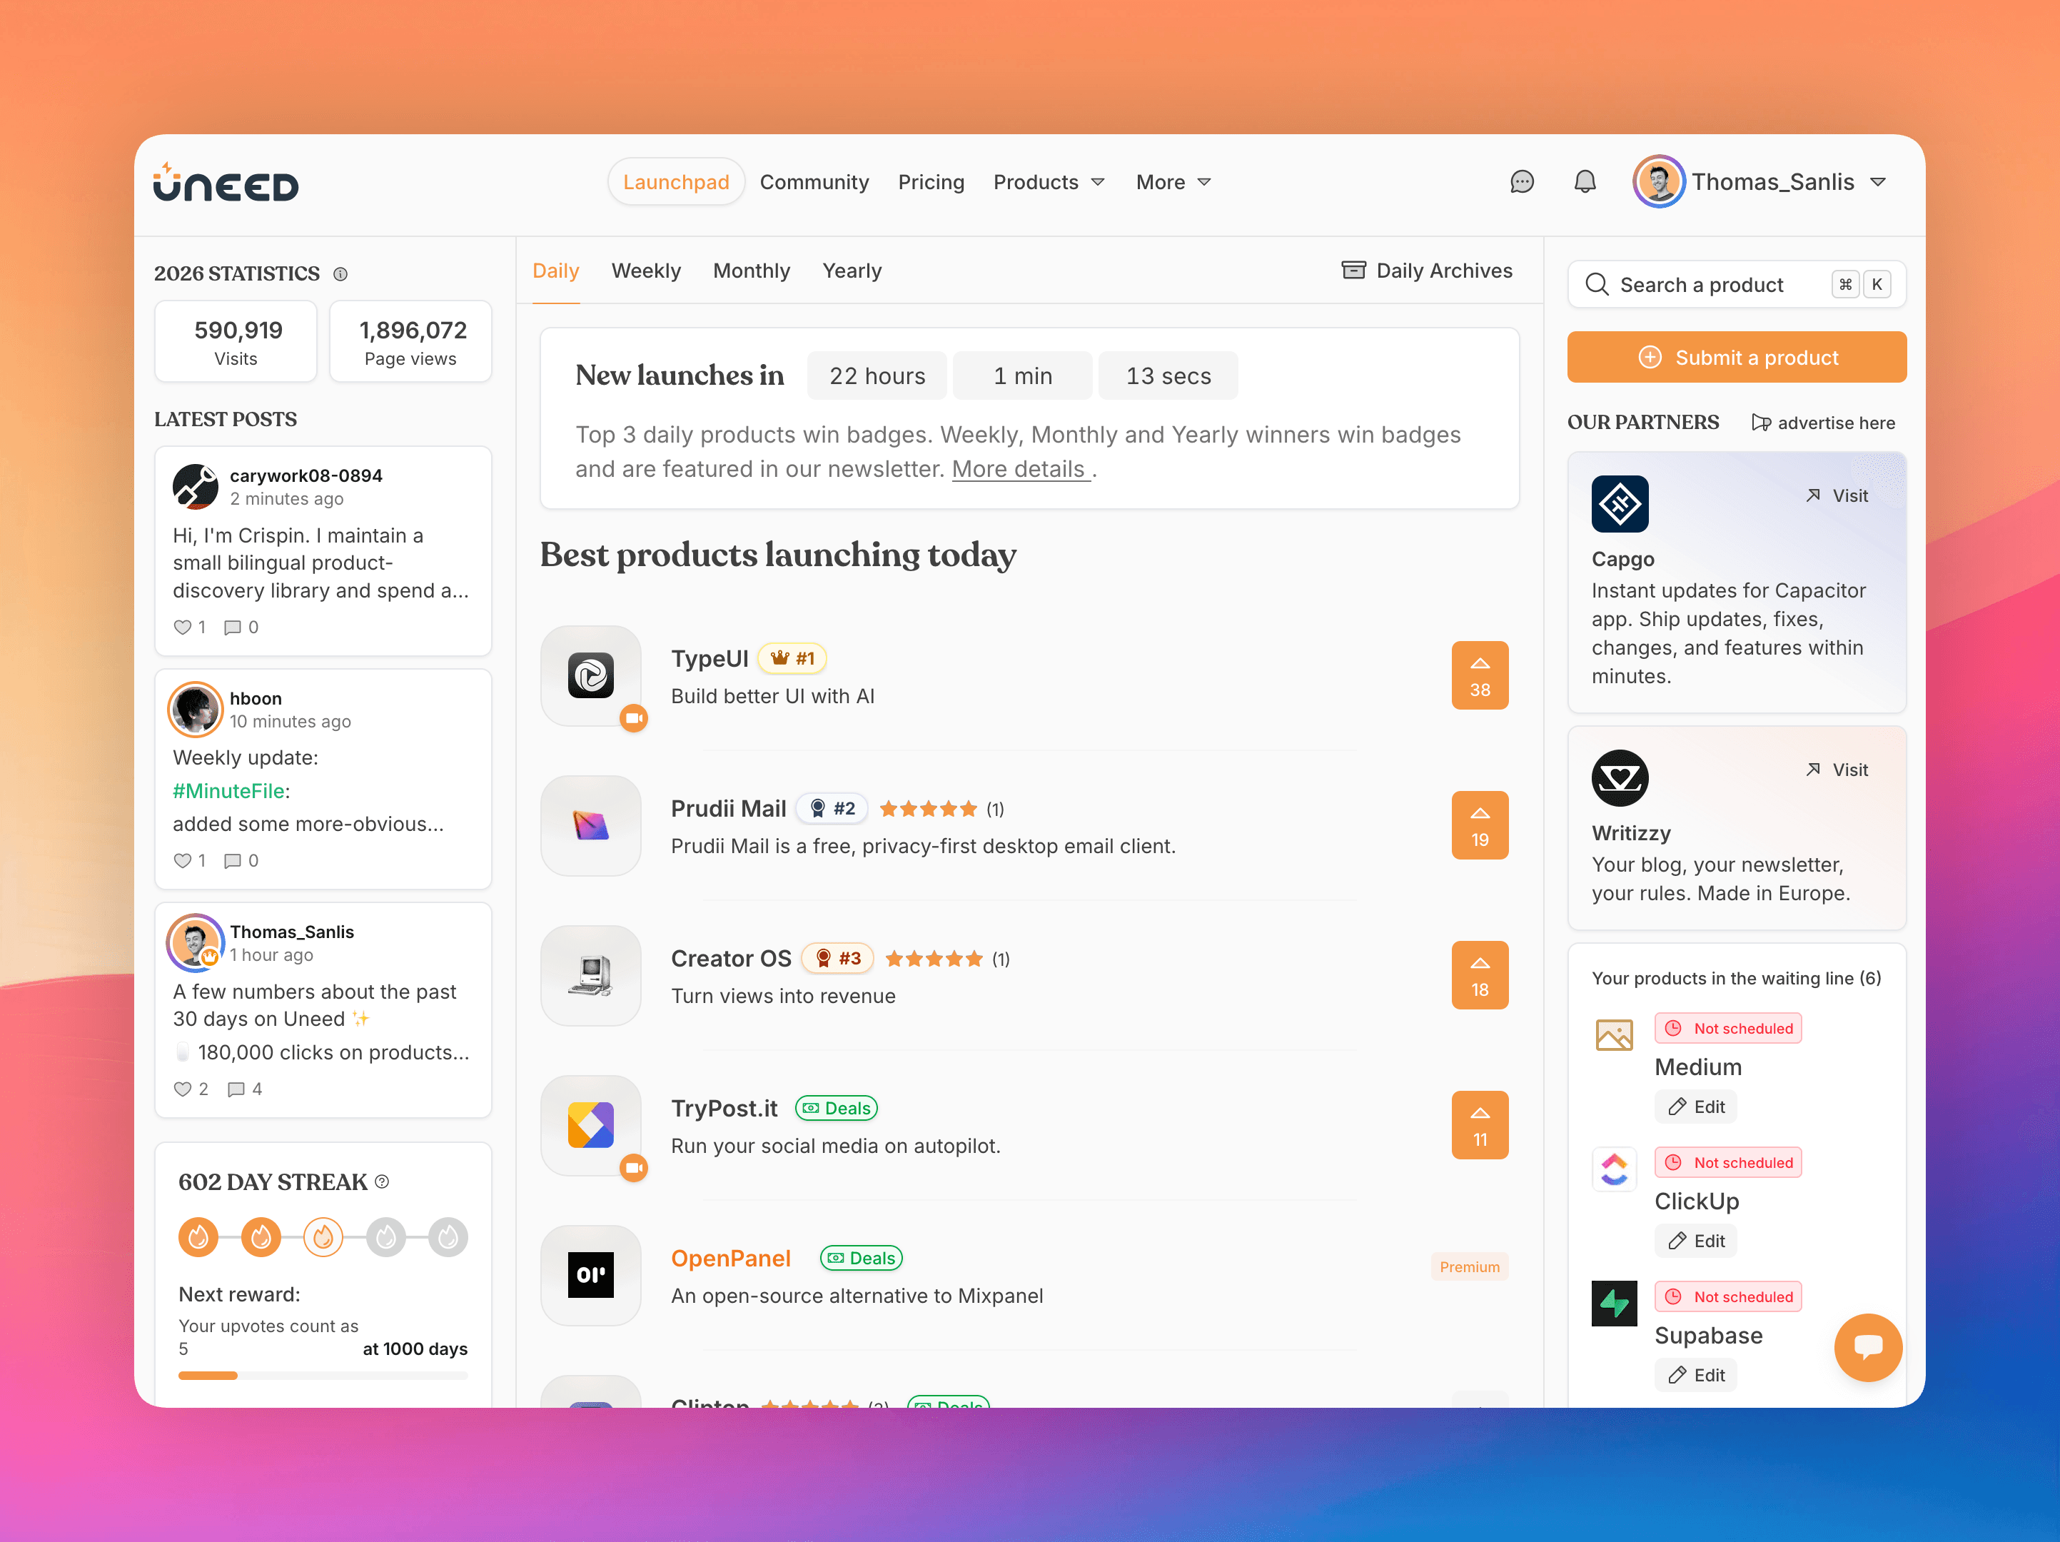
Task: Select the Launchpad nav item
Action: (x=676, y=183)
